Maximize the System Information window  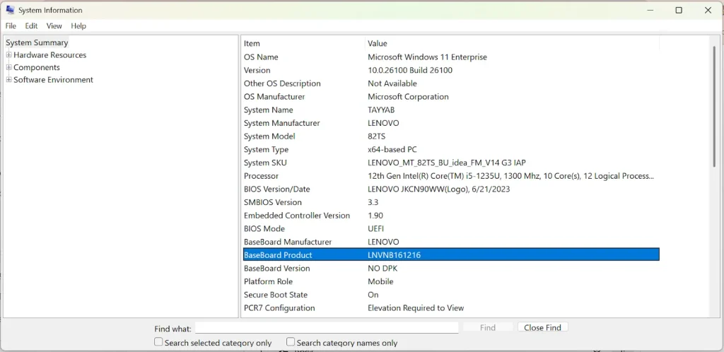pyautogui.click(x=679, y=10)
